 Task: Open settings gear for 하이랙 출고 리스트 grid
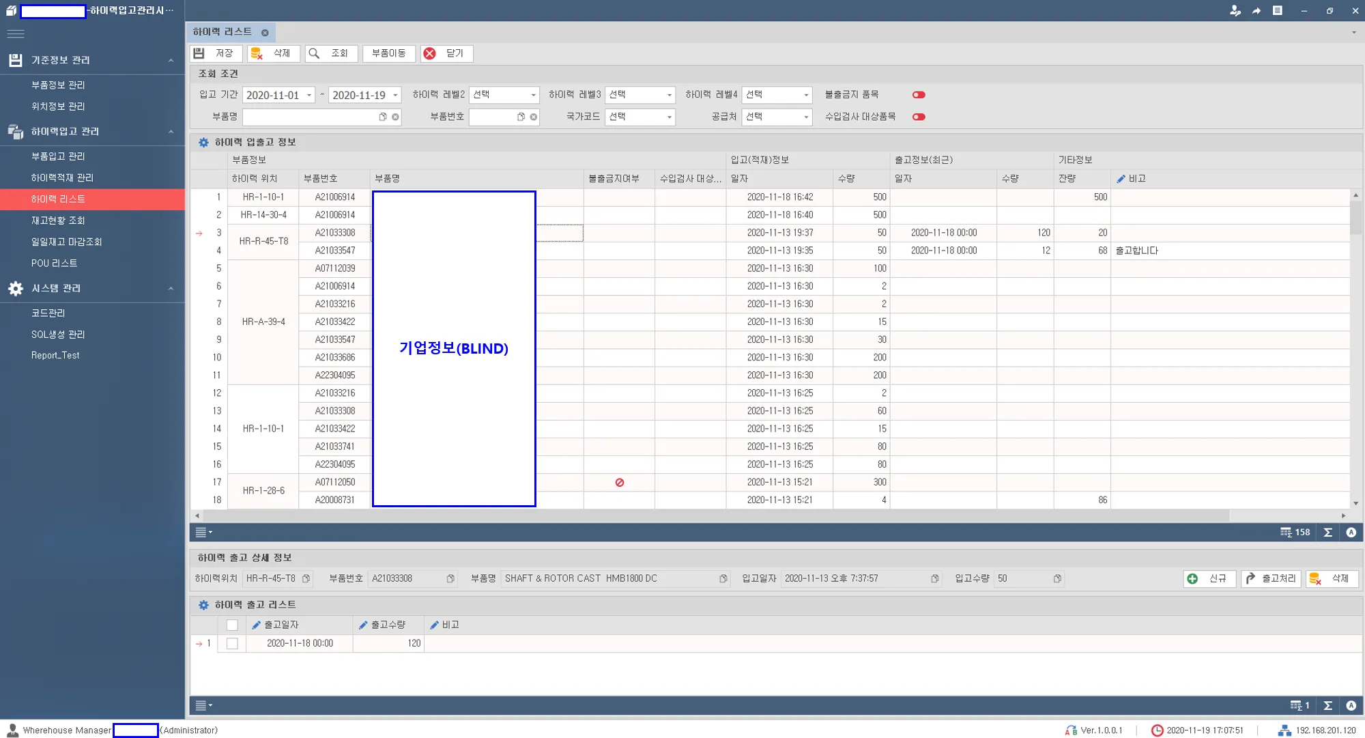(x=203, y=605)
